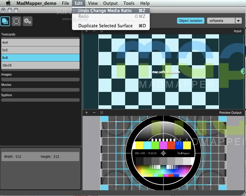The width and height of the screenshot is (246, 196).
Task: Open the softpedia preset dropdown arrow
Action: [x=238, y=21]
